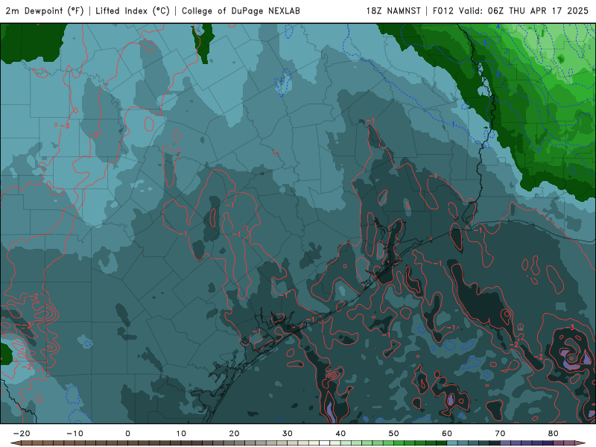Click the "F012 Valid: 06Z THU APR 17 2025" text
Viewport: 596px width, 447px height.
pyautogui.click(x=510, y=11)
